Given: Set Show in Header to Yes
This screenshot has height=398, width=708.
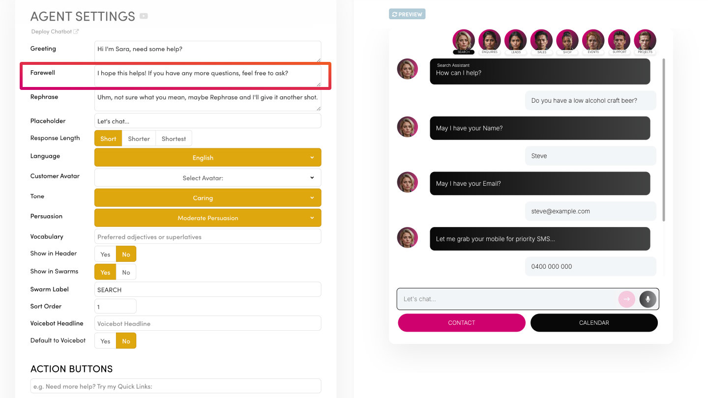Looking at the screenshot, I should click(x=105, y=254).
